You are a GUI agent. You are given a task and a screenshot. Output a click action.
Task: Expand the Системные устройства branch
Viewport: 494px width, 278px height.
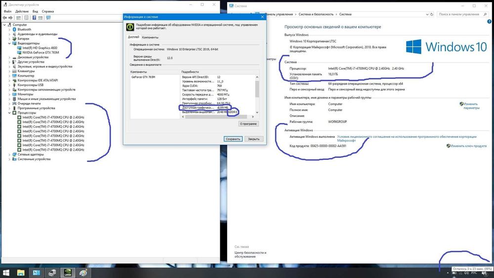click(x=9, y=159)
